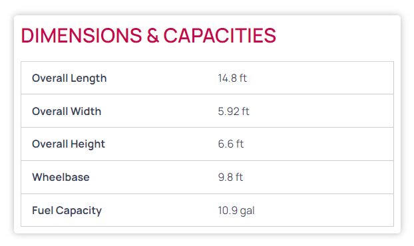Select the Overall Height label
This screenshot has width=414, height=246.
[69, 144]
